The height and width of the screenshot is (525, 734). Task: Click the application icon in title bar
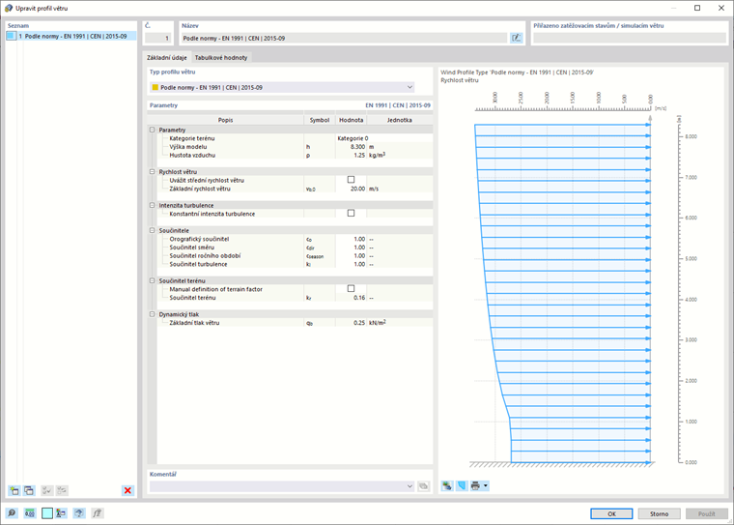(x=8, y=8)
